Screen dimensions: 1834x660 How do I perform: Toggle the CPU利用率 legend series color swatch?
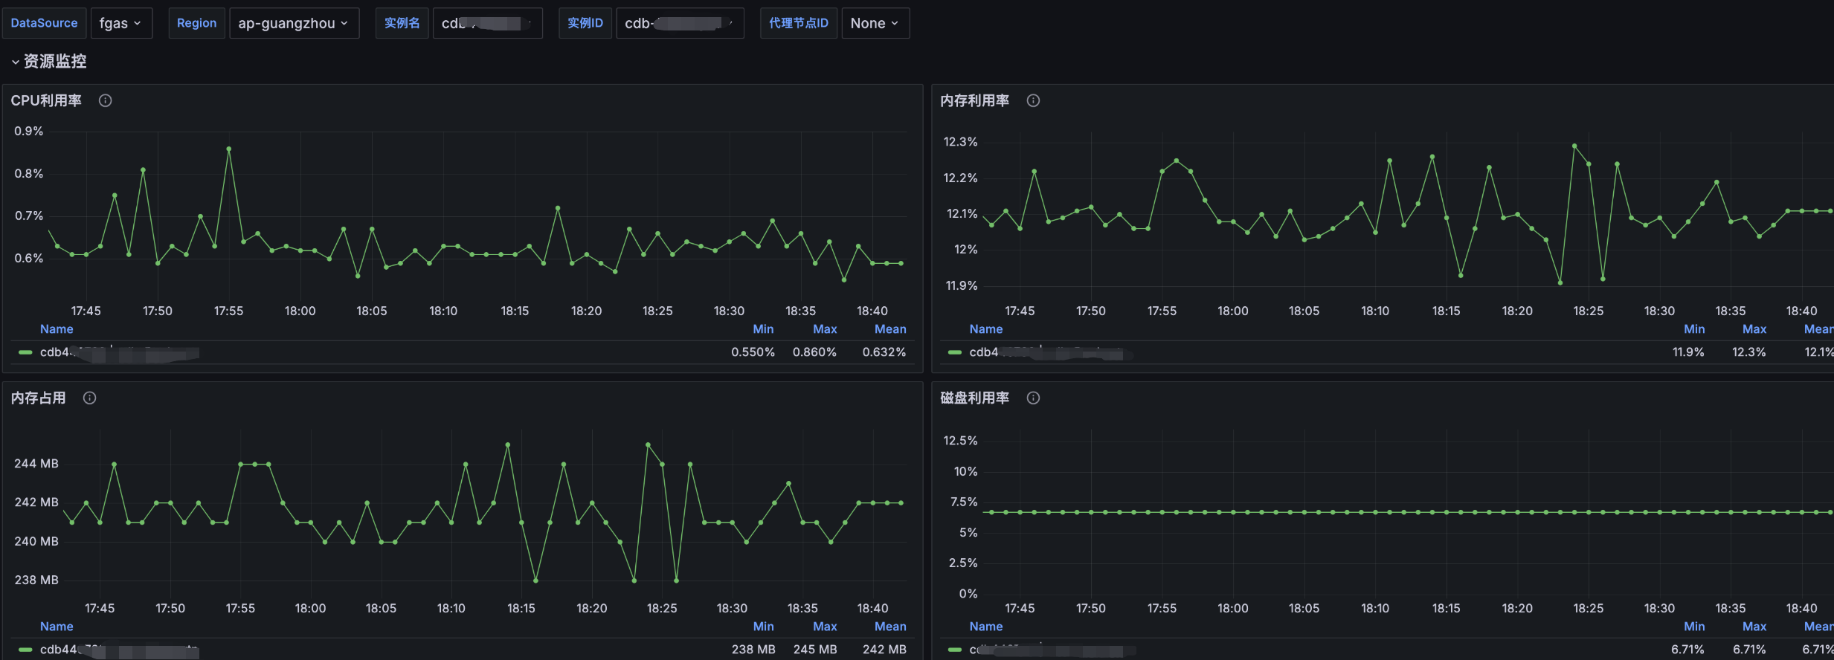coord(25,352)
